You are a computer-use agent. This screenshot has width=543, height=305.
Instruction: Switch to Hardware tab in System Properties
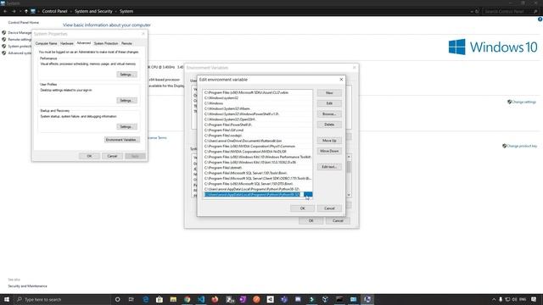67,43
